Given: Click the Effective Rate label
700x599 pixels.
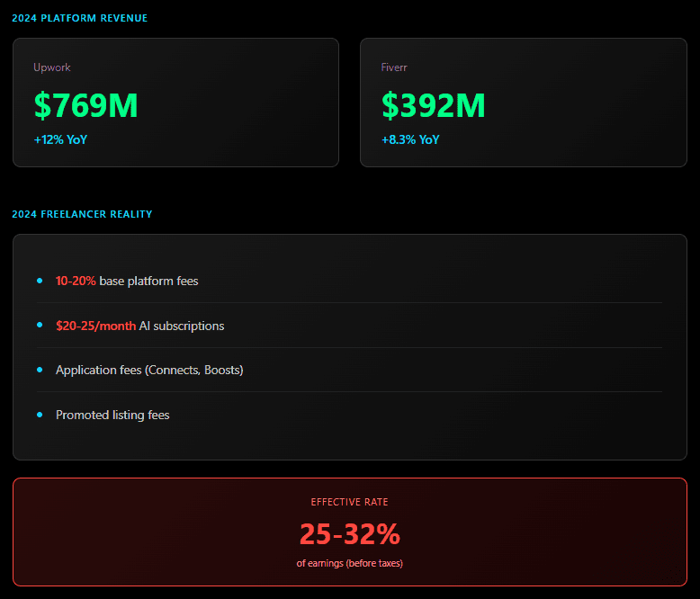Looking at the screenshot, I should [x=350, y=502].
